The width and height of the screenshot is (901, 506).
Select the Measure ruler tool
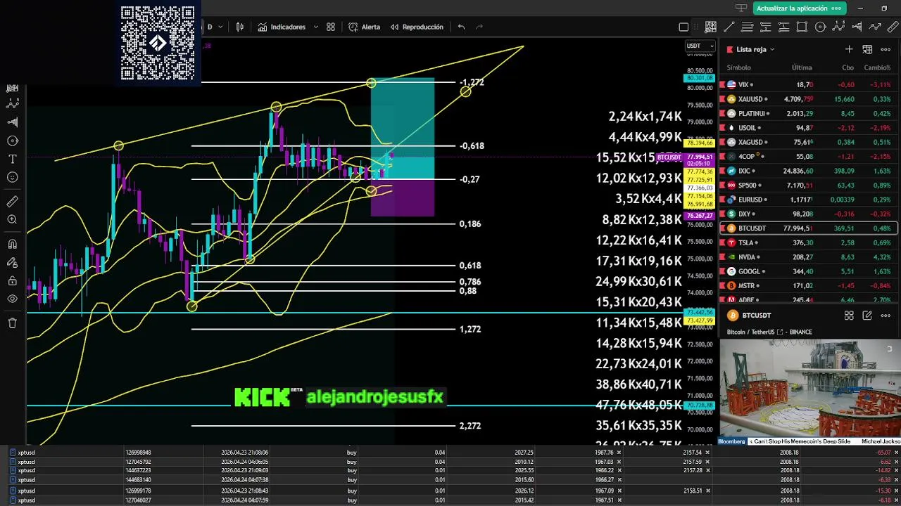[12, 202]
